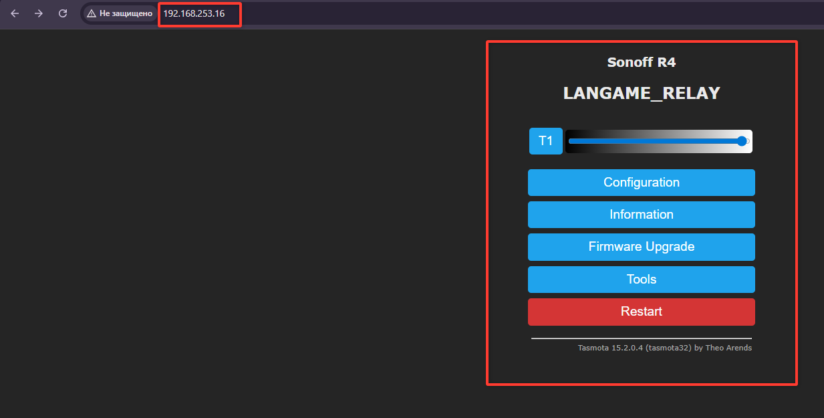Go back with the browser back arrow
The height and width of the screenshot is (418, 824).
15,13
